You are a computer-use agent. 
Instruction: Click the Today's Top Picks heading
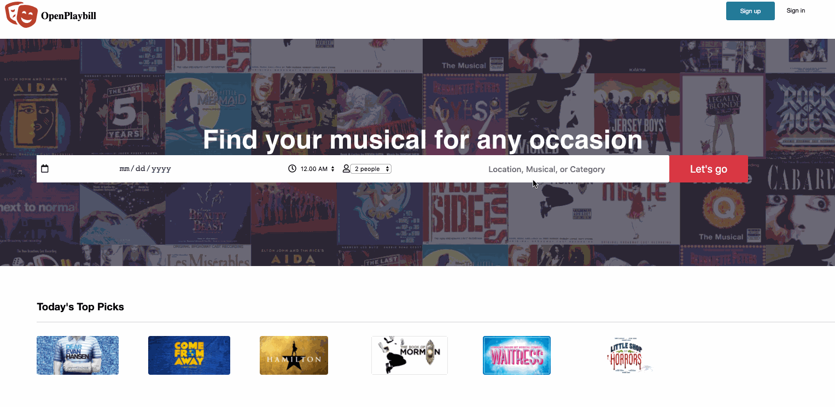[x=80, y=306]
